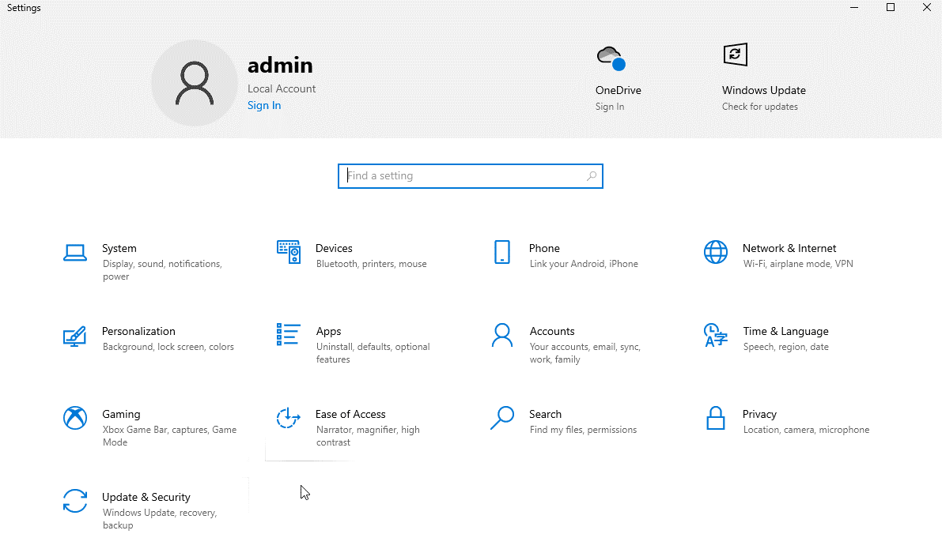942x553 pixels.
Task: Focus the Find a setting search box
Action: pos(463,176)
